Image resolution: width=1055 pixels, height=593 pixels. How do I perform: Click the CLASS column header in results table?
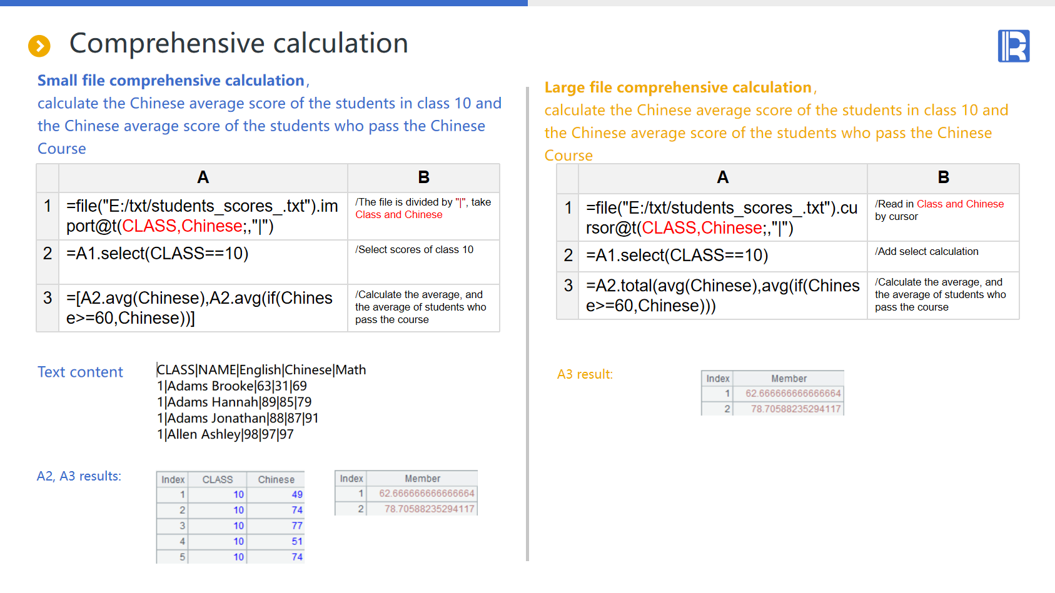tap(217, 480)
